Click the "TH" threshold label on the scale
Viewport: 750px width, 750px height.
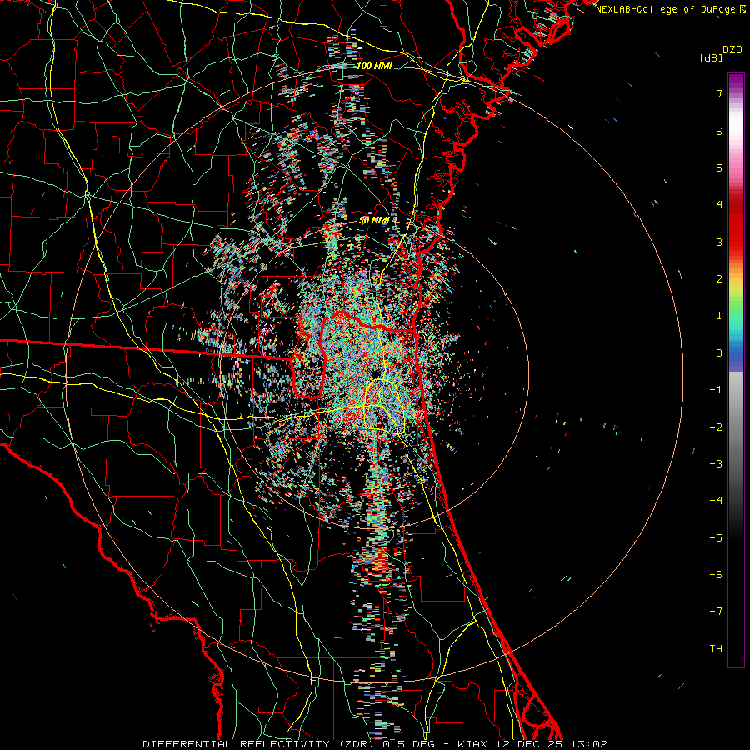(x=716, y=649)
